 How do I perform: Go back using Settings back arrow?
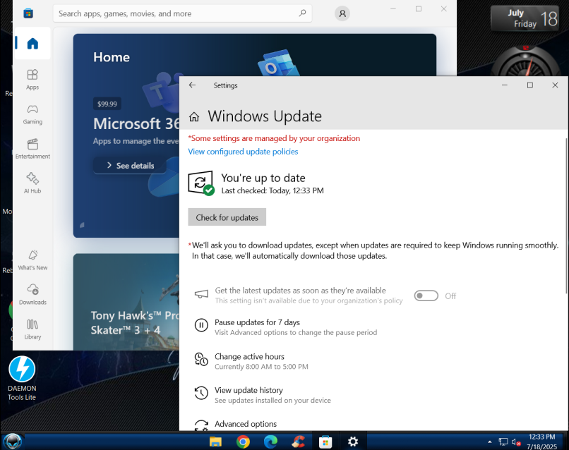192,85
